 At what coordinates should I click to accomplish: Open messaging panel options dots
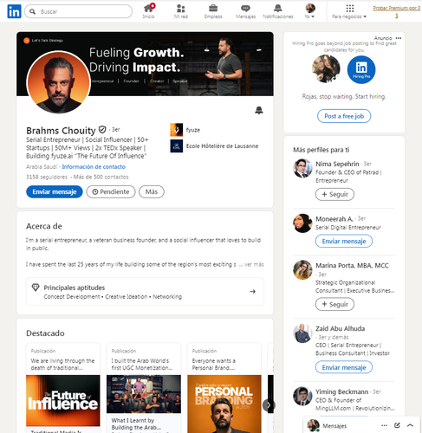(x=384, y=425)
